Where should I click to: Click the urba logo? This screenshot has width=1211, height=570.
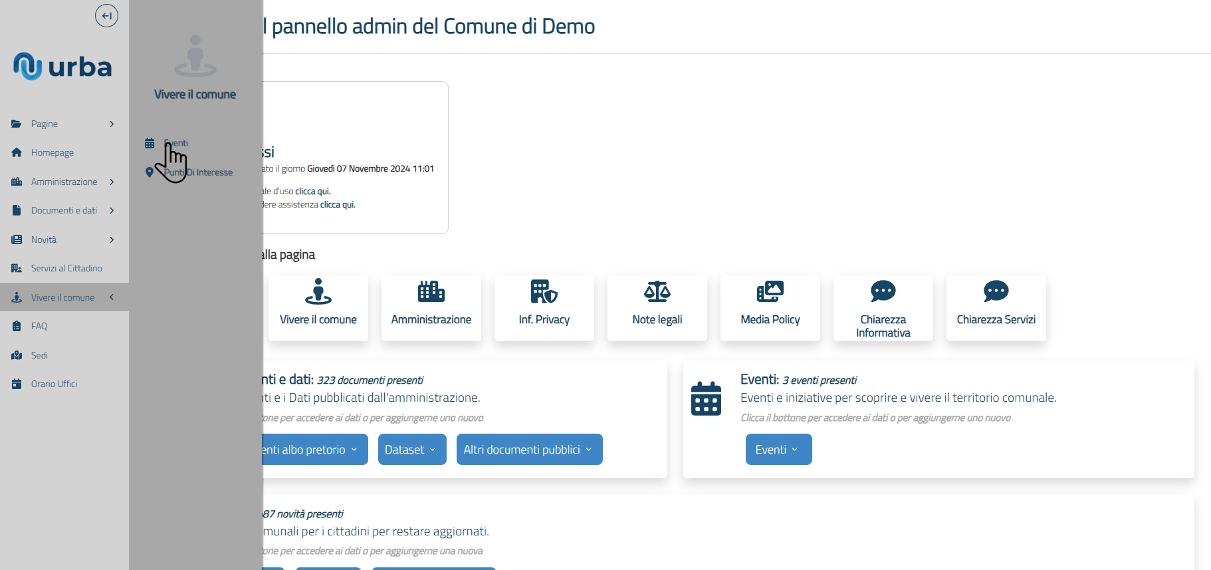[x=62, y=67]
